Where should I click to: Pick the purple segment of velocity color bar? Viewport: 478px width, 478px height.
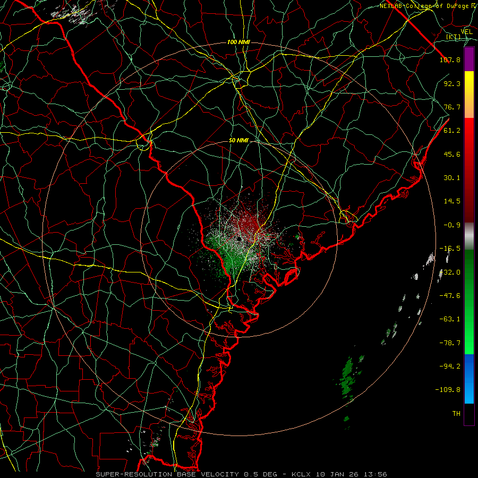469,59
